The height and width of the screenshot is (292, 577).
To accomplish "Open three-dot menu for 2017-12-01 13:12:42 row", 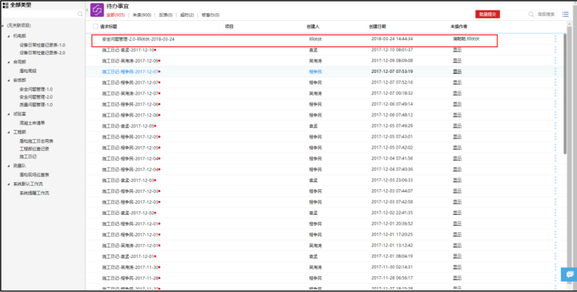I will 555,245.
